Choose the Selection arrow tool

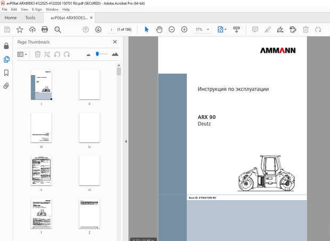pyautogui.click(x=147, y=29)
